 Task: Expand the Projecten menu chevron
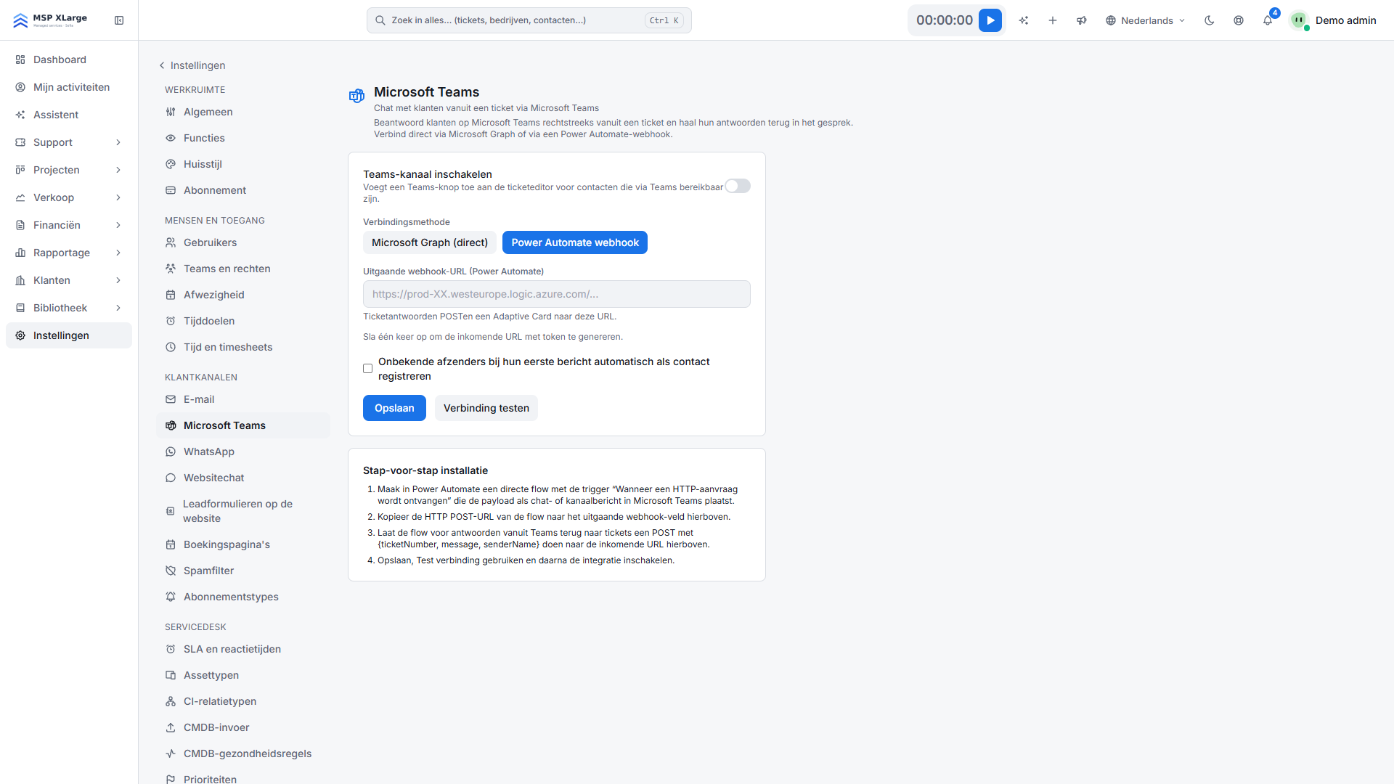pyautogui.click(x=118, y=170)
